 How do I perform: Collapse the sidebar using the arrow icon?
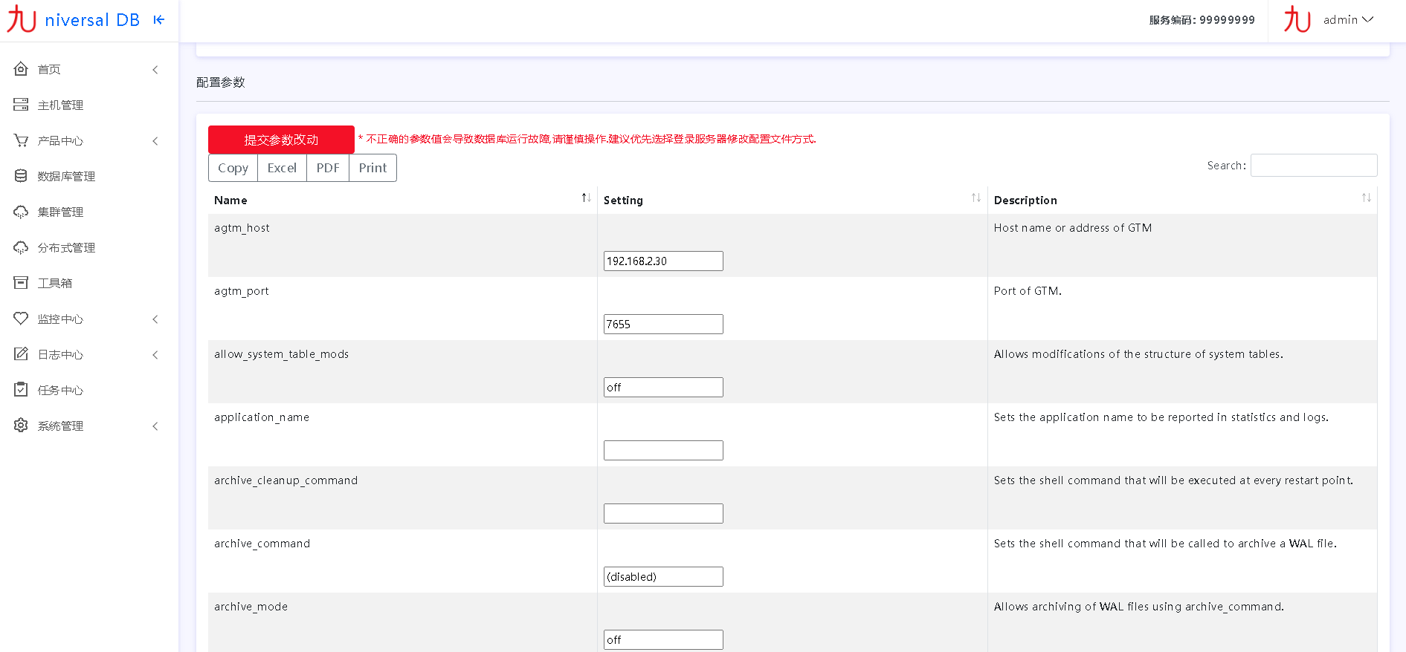159,20
